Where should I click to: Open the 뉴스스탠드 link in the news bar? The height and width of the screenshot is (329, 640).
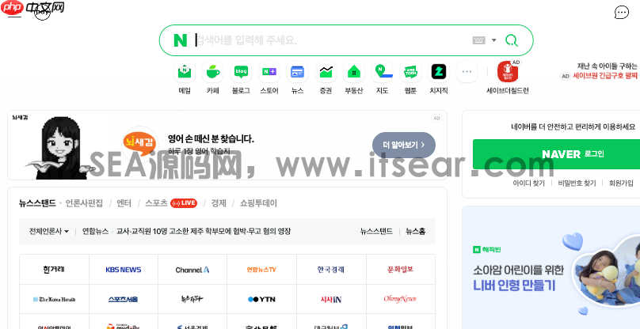point(376,231)
